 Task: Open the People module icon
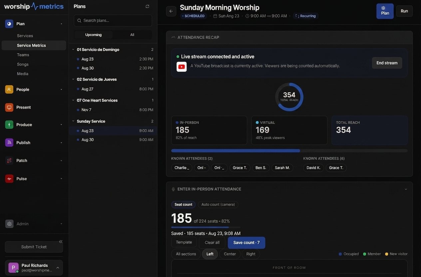9,89
